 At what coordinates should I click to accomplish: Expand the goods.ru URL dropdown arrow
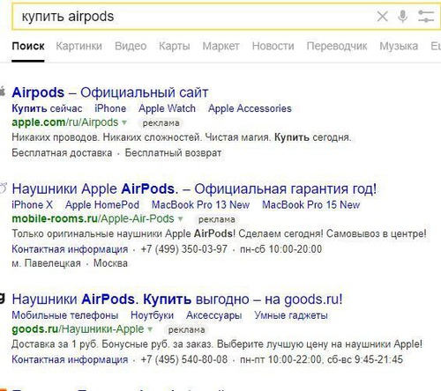[x=150, y=329]
